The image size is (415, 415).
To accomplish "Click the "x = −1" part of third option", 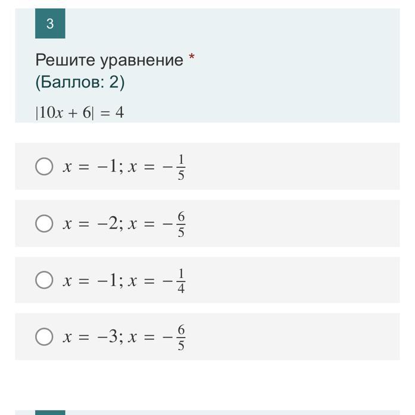I will pyautogui.click(x=90, y=280).
